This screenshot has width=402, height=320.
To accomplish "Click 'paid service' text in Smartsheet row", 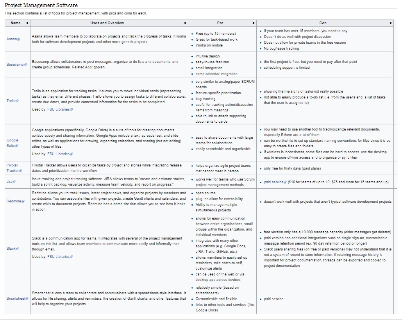I will [273, 299].
